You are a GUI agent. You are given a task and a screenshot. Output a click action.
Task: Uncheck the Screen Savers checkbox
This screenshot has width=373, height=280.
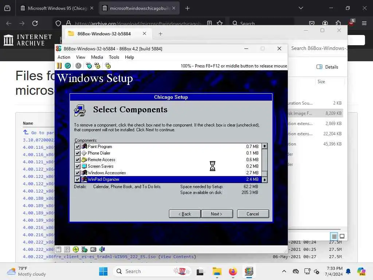(x=78, y=166)
